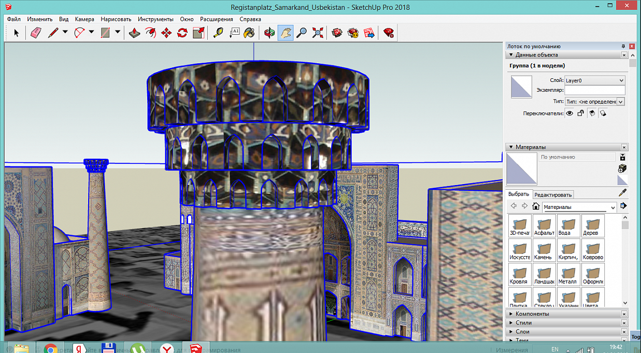Toggle the eye visibility switch for group
The width and height of the screenshot is (641, 353).
[x=569, y=113]
